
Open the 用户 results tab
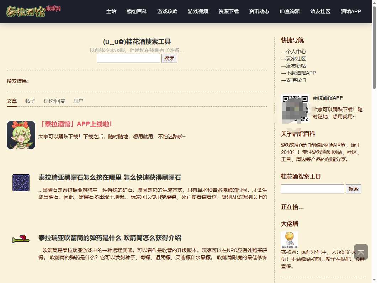tap(78, 101)
